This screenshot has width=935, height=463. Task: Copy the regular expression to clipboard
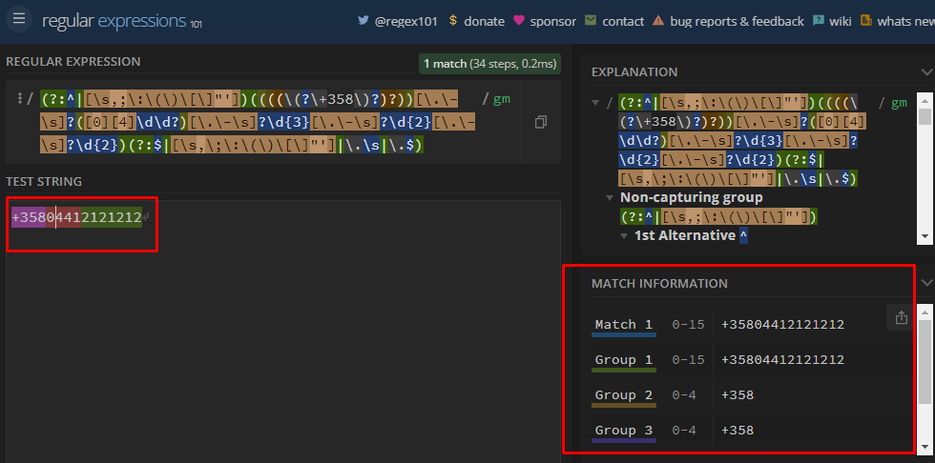pyautogui.click(x=541, y=122)
